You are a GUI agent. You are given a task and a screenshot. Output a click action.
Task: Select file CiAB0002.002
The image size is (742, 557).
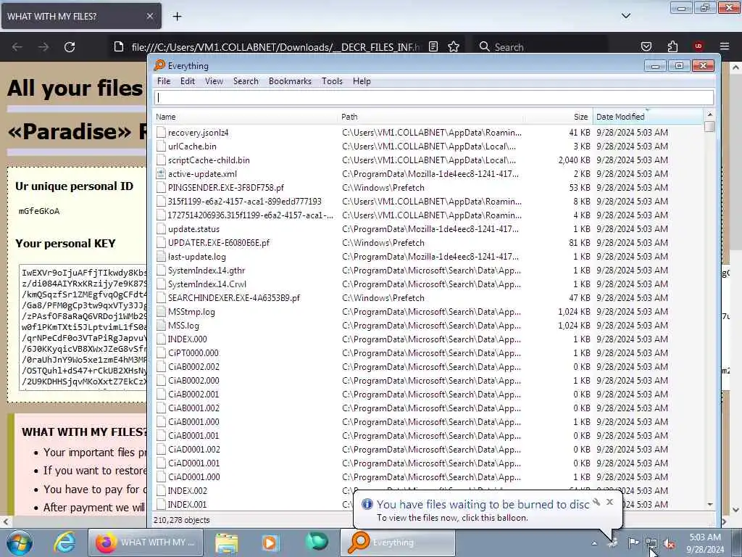(193, 366)
